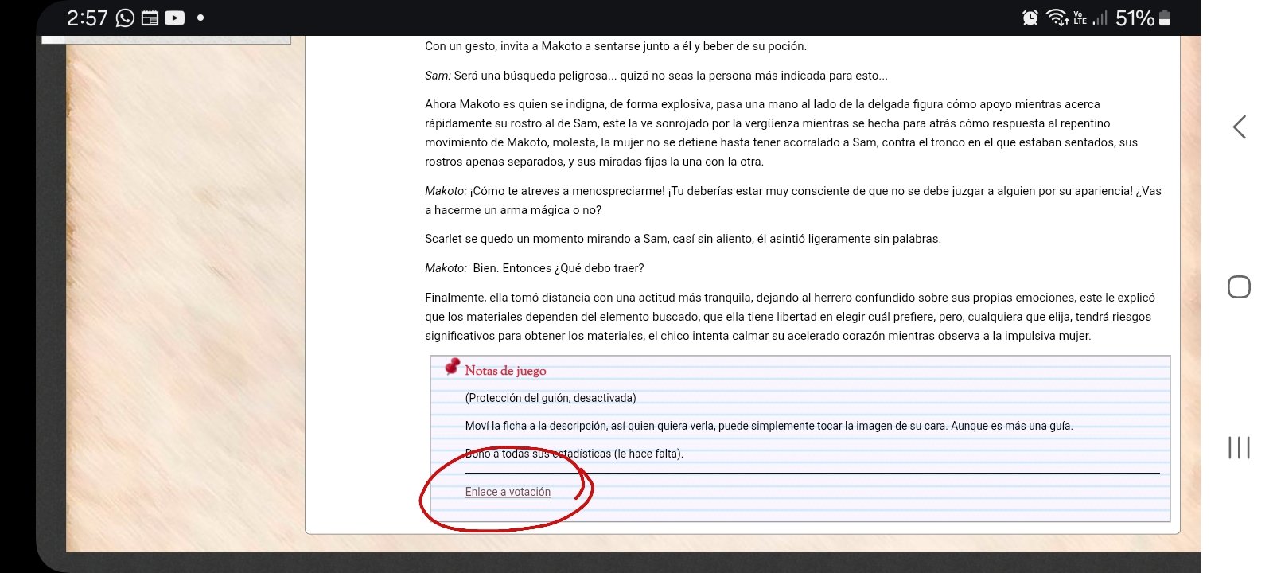This screenshot has height=573, width=1273.
Task: Tap the 2:57 clock in status bar
Action: coord(87,18)
